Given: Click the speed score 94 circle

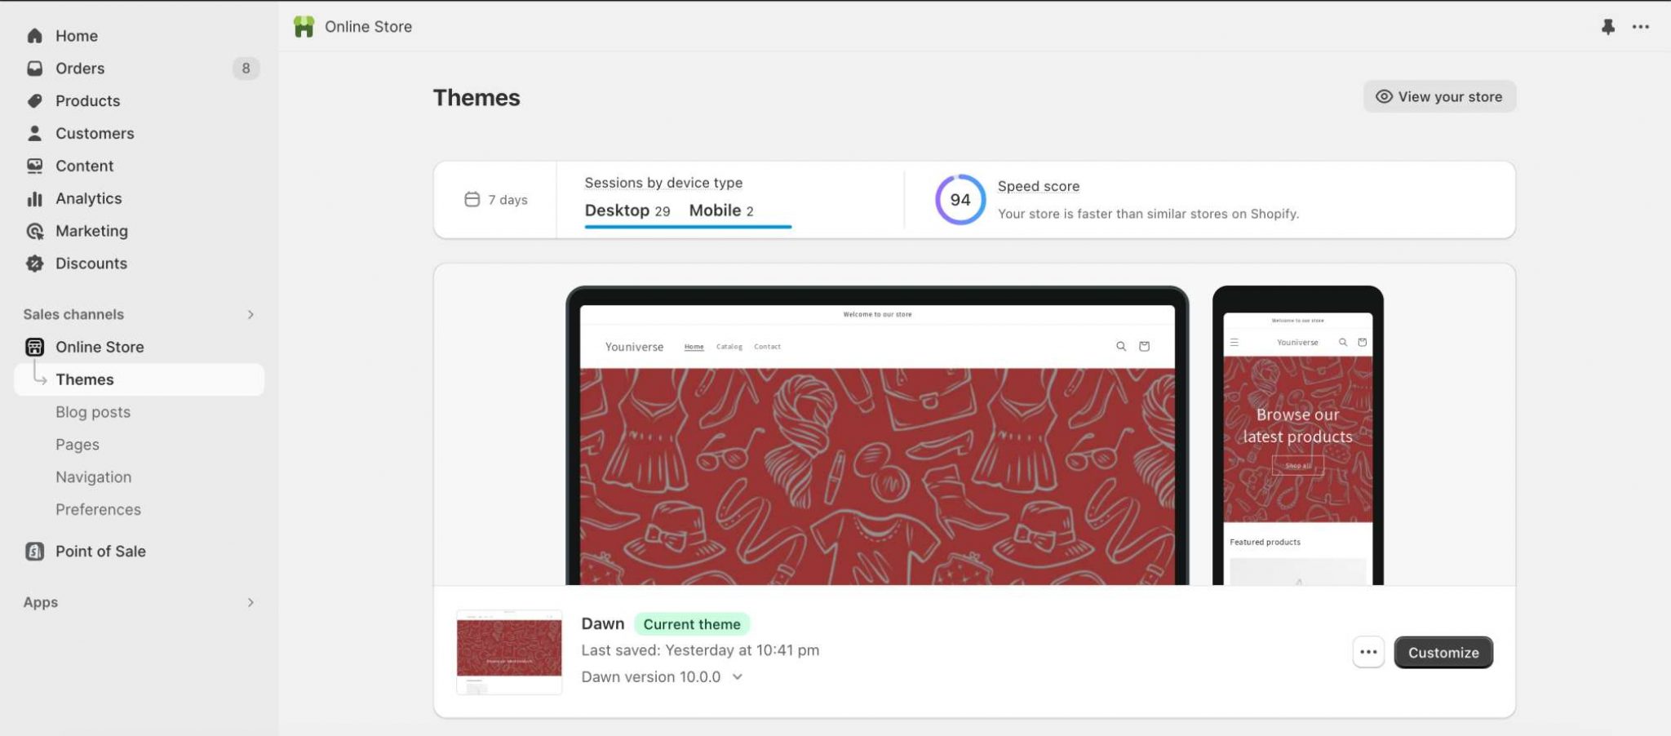Looking at the screenshot, I should coord(960,200).
